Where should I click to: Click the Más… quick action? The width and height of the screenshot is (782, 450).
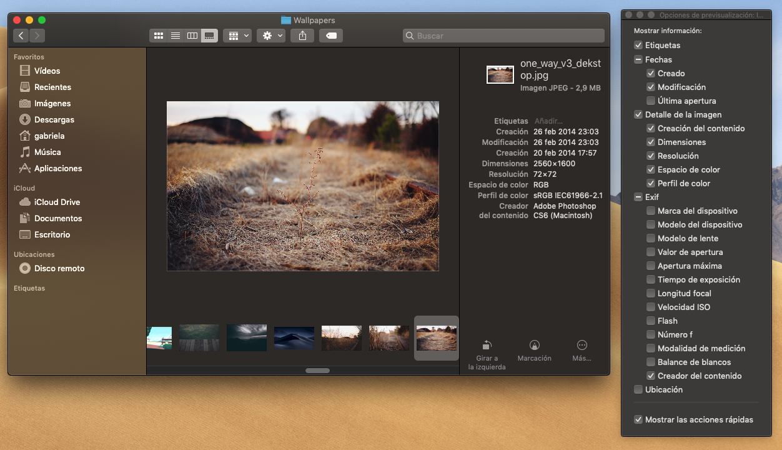point(582,351)
